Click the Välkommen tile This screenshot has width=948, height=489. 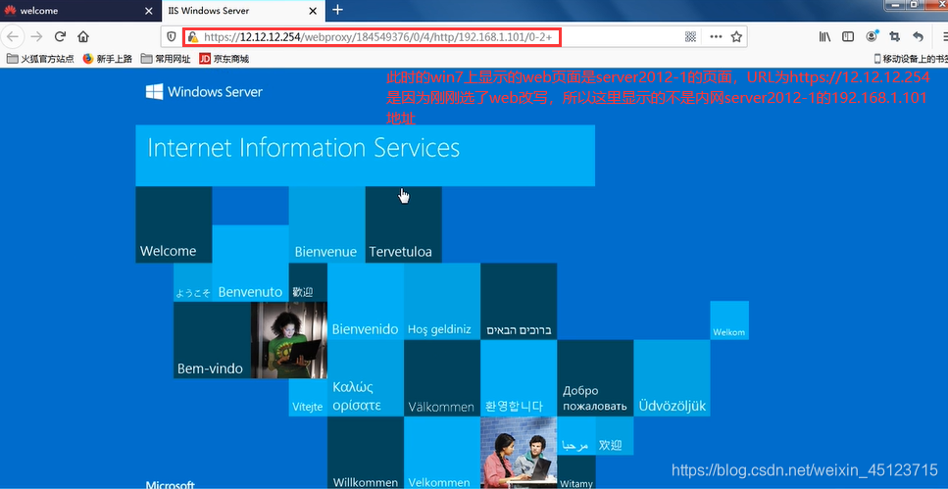point(442,378)
